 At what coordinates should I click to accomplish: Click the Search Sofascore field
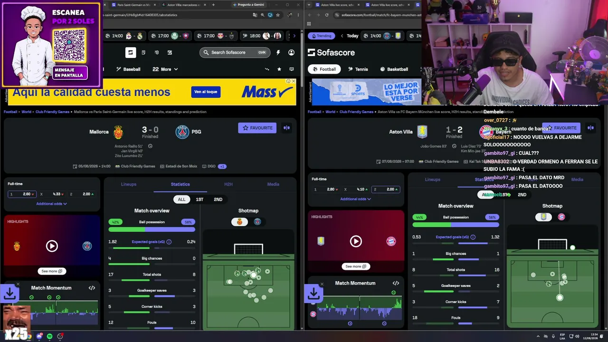[x=235, y=52]
